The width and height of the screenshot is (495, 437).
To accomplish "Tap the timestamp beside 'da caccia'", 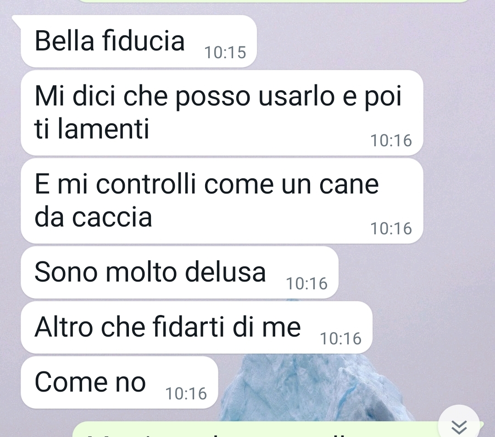I will (391, 228).
